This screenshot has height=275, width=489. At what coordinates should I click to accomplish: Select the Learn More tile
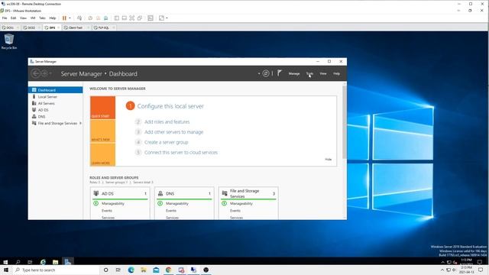[x=102, y=154]
